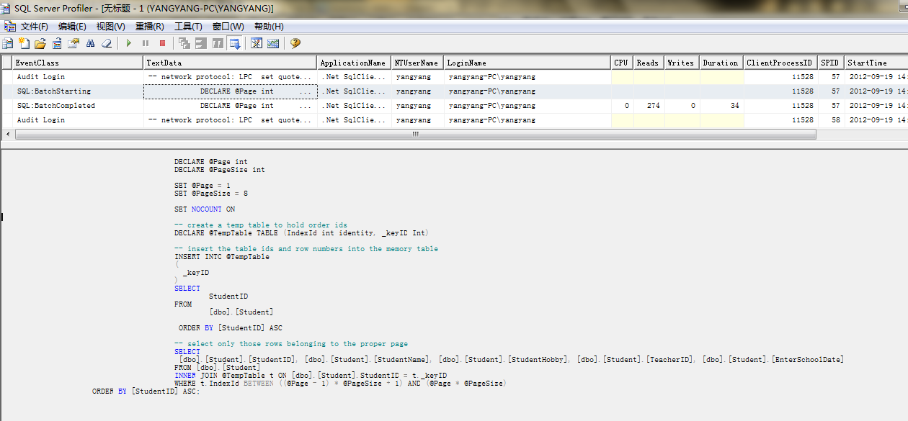Toggle the Auto Scroll window button

(x=234, y=43)
